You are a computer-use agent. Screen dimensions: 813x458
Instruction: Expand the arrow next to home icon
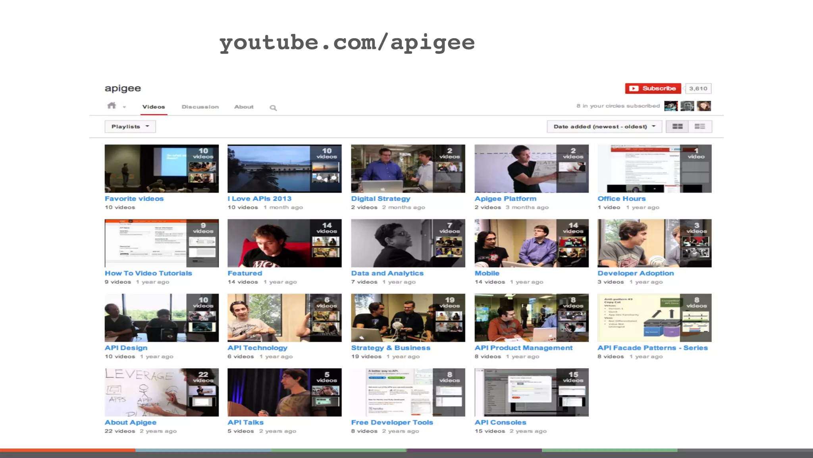[x=124, y=107]
